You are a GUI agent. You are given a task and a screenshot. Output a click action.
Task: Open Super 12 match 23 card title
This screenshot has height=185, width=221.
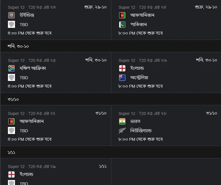click(32, 7)
